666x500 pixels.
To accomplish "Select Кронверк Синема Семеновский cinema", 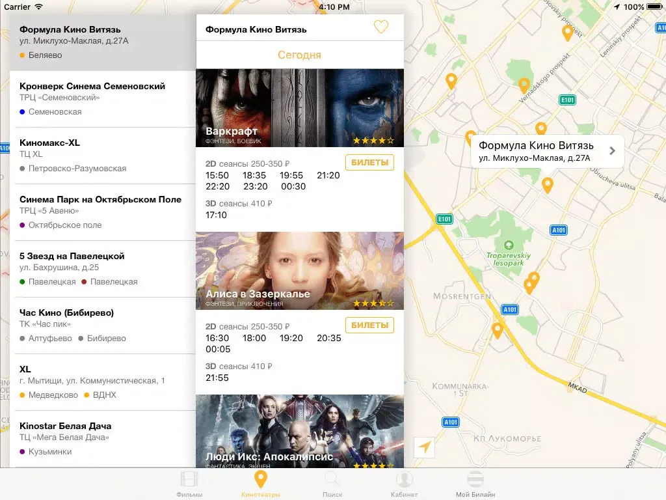I will (103, 99).
